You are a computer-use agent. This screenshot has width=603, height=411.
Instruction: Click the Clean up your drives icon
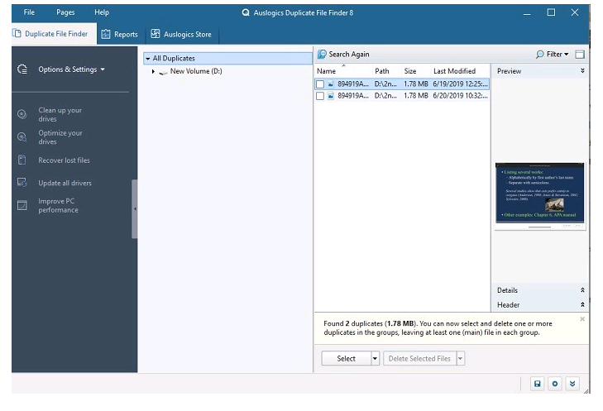22,114
